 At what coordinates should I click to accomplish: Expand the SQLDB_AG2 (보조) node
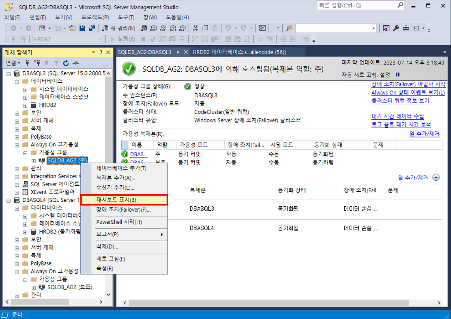(34, 287)
